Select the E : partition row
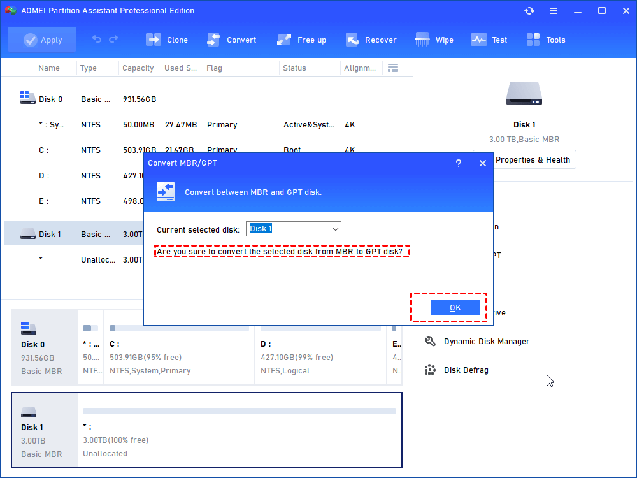637x478 pixels. [73, 201]
